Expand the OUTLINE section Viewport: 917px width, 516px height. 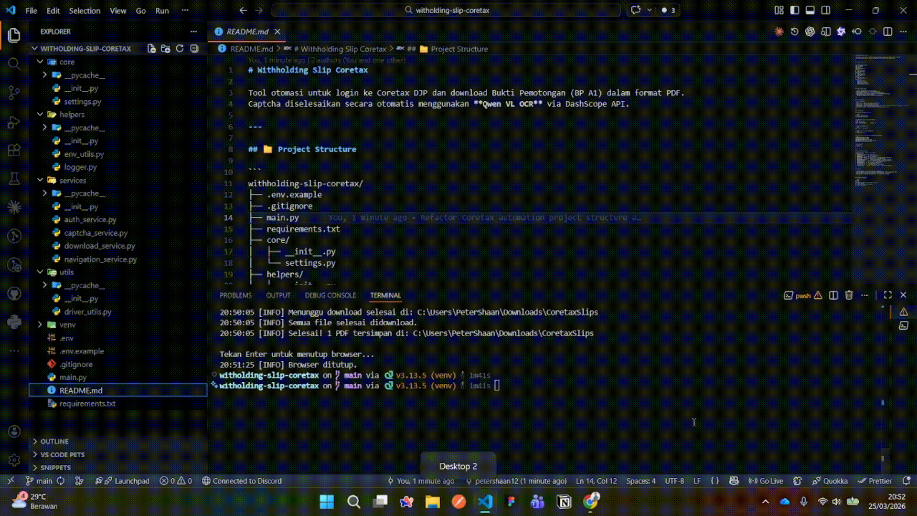click(x=54, y=441)
